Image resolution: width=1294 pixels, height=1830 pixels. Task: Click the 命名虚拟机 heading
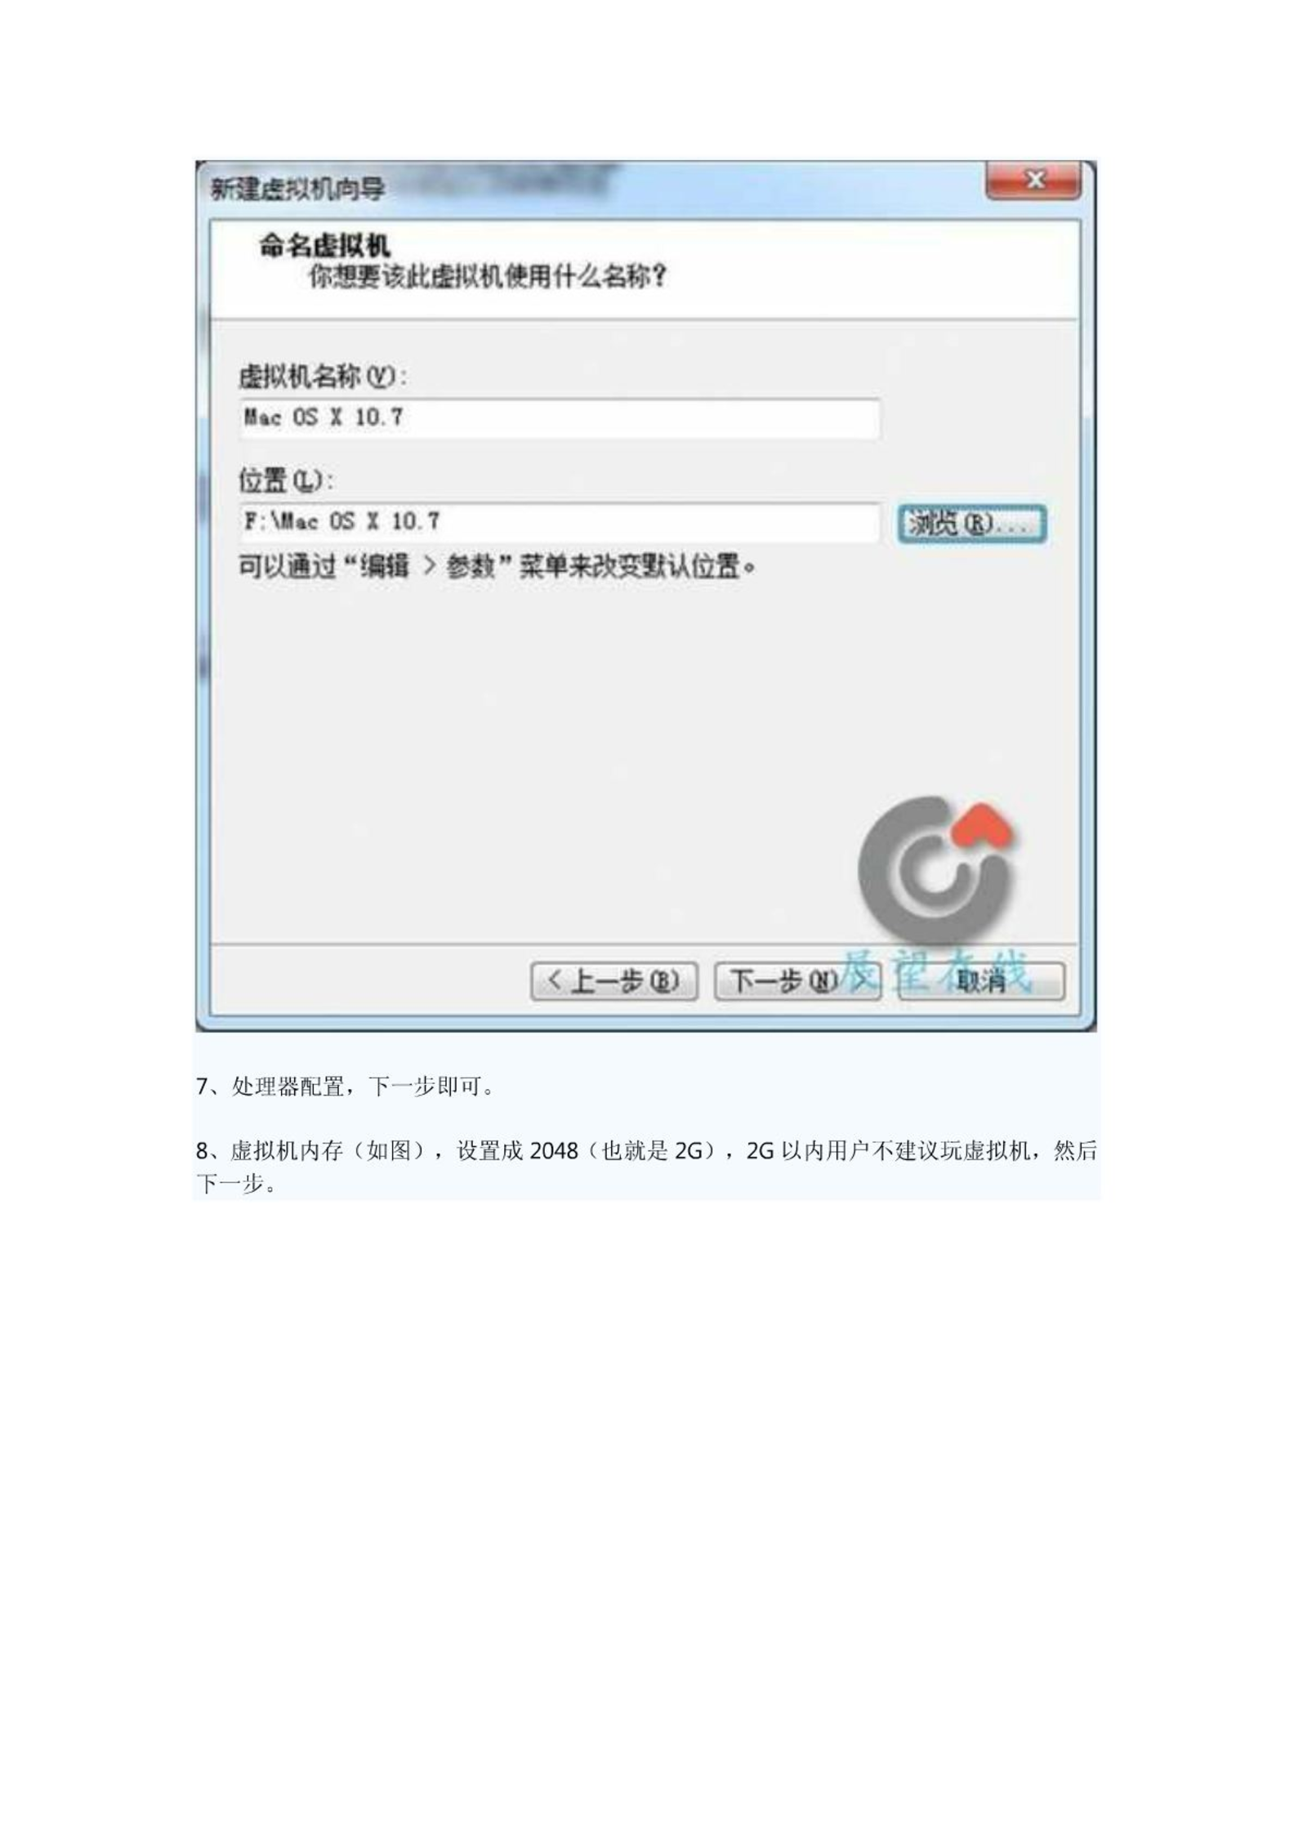coord(324,245)
